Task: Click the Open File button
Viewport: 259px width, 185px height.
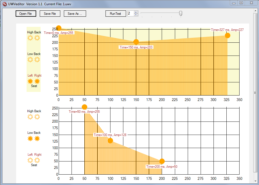Action: coord(26,13)
